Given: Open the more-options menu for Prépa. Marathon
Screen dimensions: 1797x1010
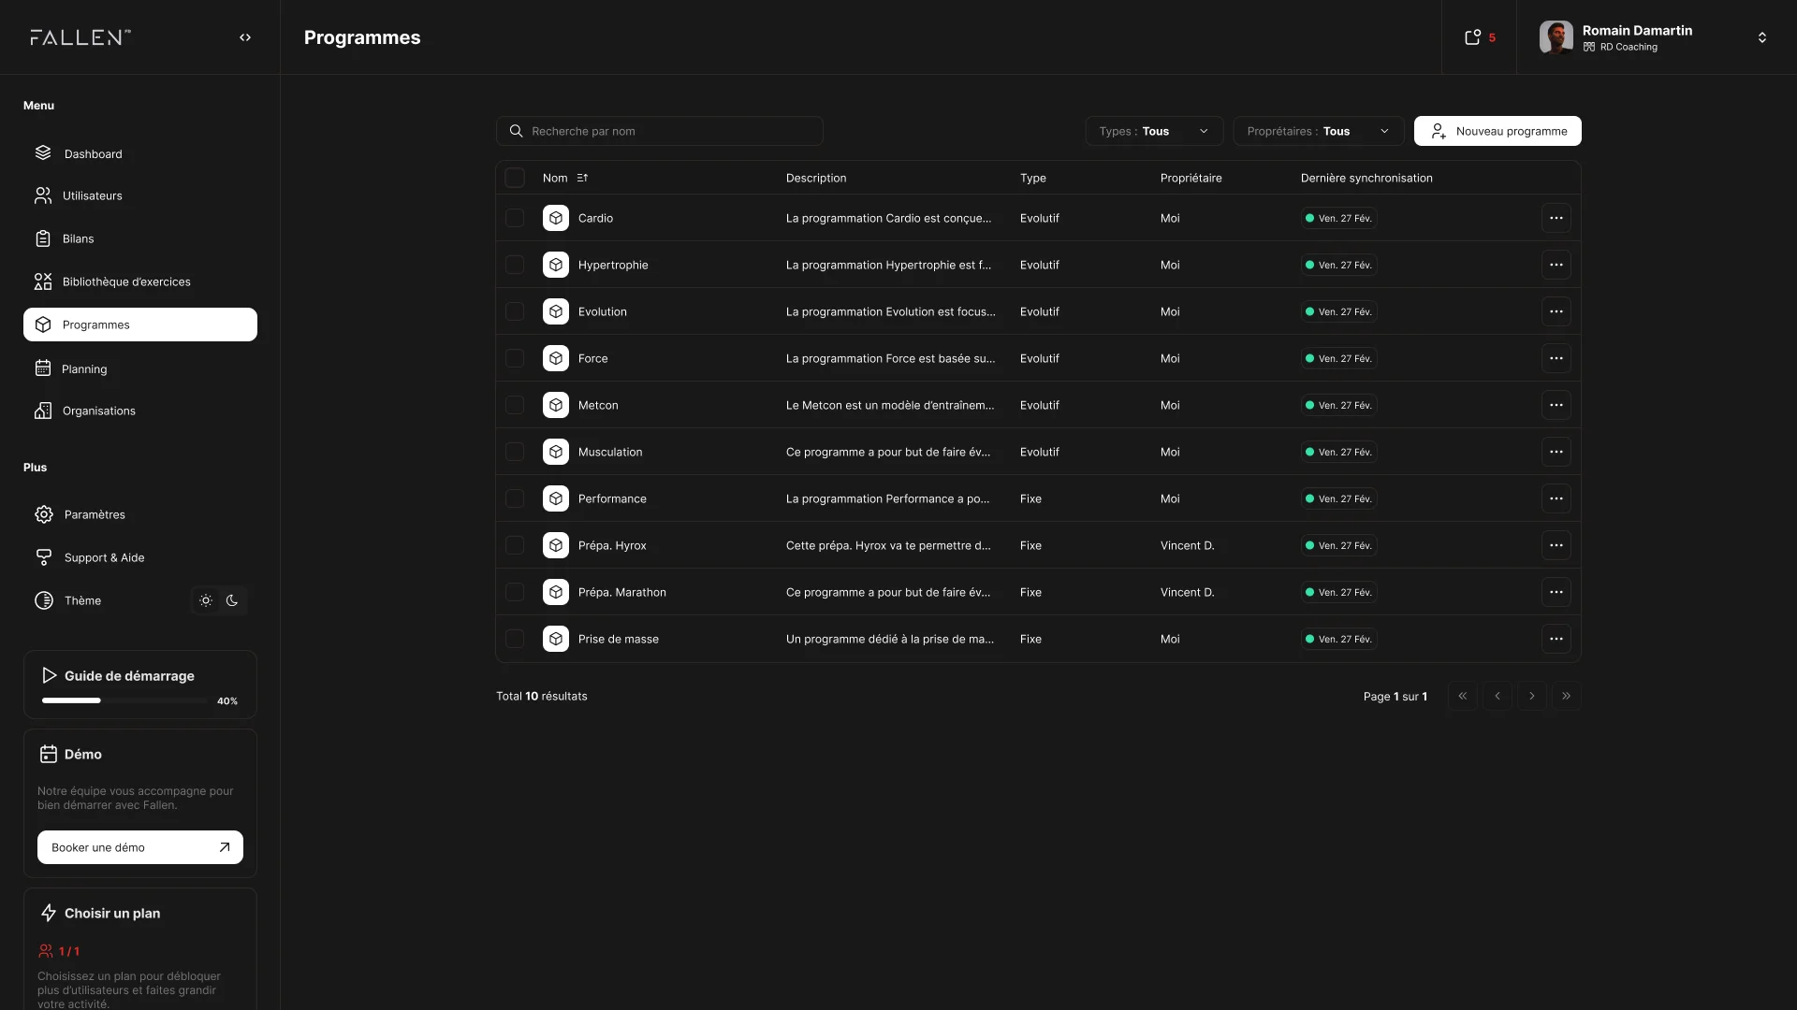Looking at the screenshot, I should tap(1556, 592).
